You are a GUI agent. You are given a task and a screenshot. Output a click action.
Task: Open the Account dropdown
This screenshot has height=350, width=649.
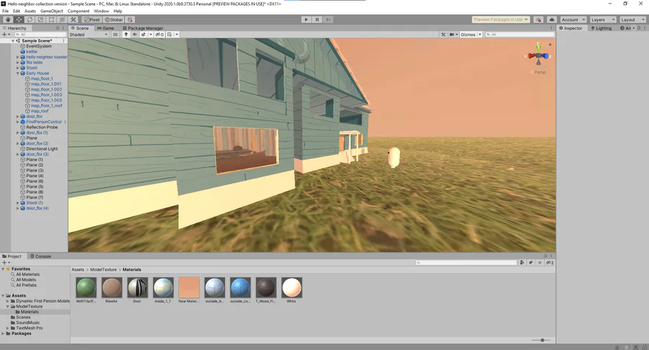573,19
